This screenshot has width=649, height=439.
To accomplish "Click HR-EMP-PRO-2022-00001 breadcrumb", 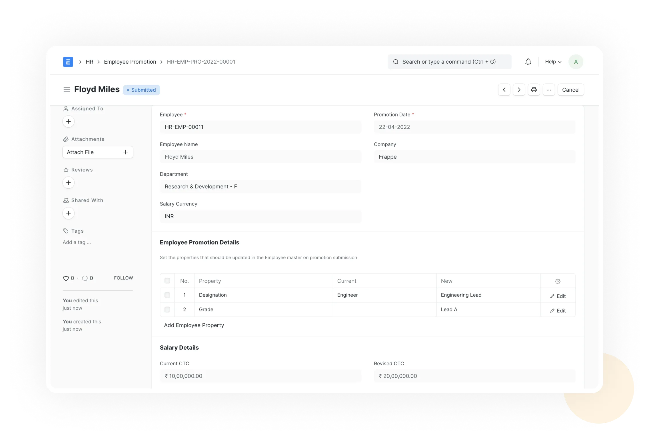I will click(201, 62).
